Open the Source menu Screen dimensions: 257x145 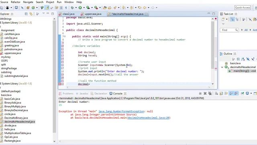[x=4, y=2]
